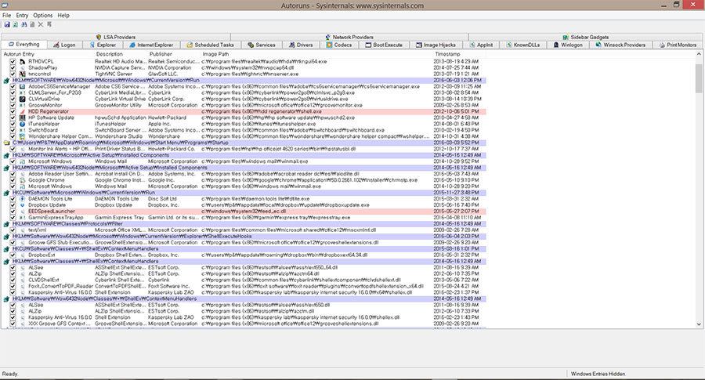
Task: Select the Internet Explorer tab
Action: (150, 45)
